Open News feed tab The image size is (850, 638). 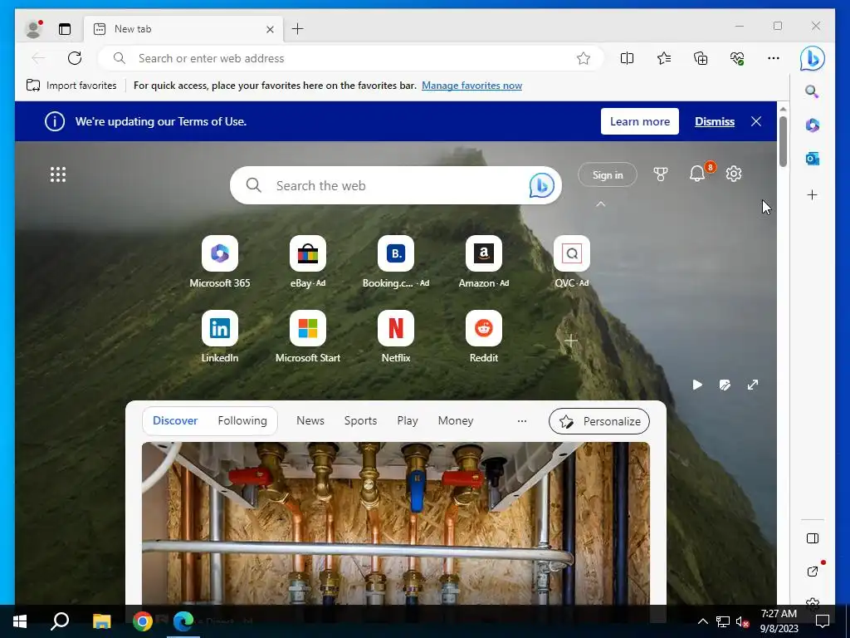(x=310, y=420)
